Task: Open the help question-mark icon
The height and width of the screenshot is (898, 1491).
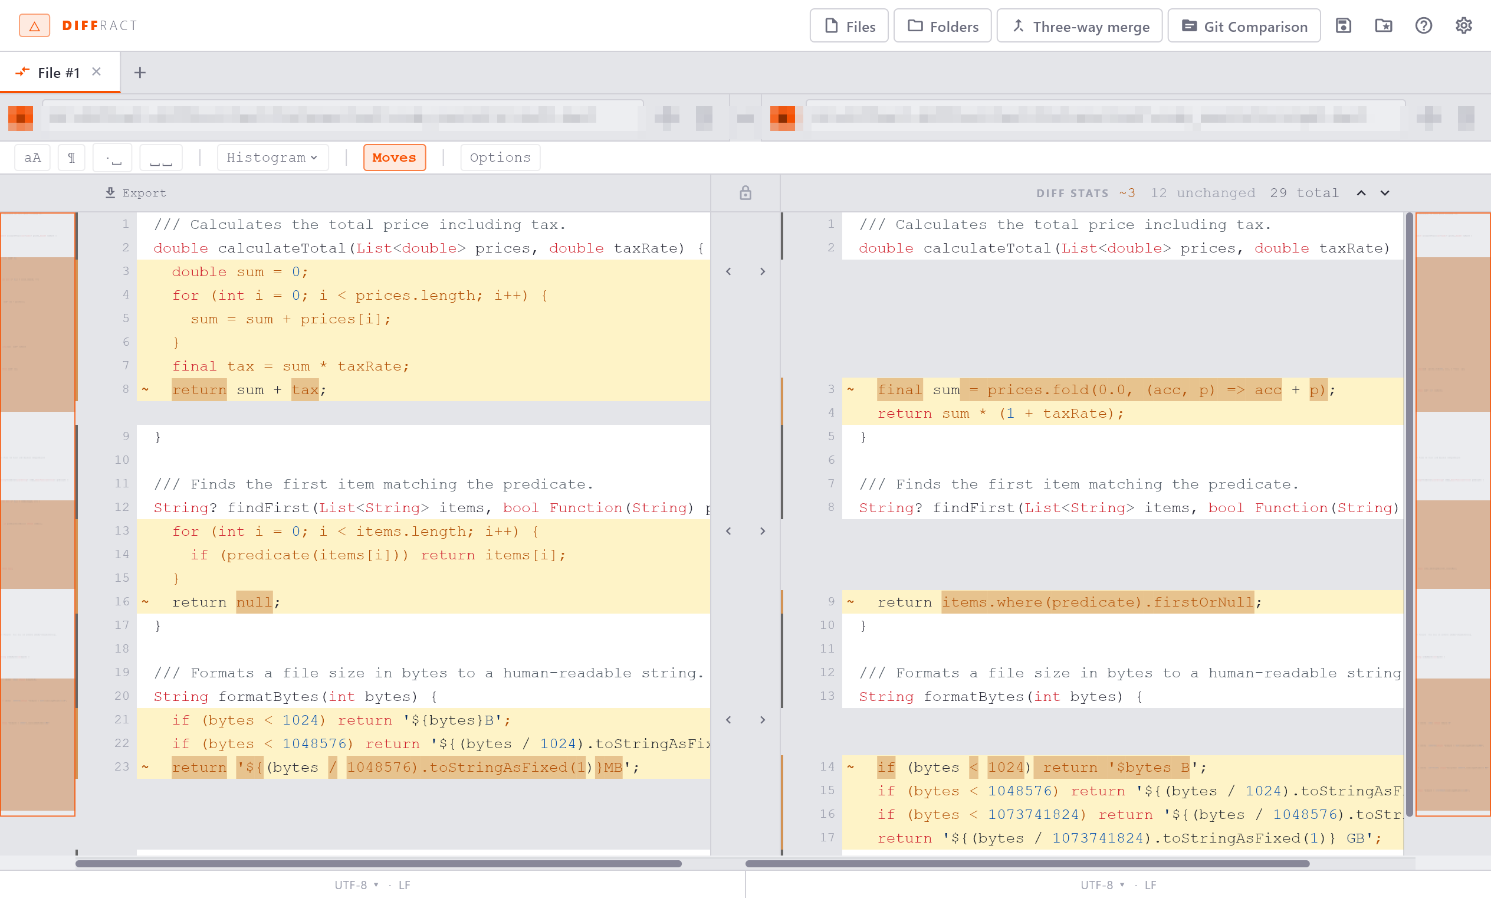Action: [1423, 25]
